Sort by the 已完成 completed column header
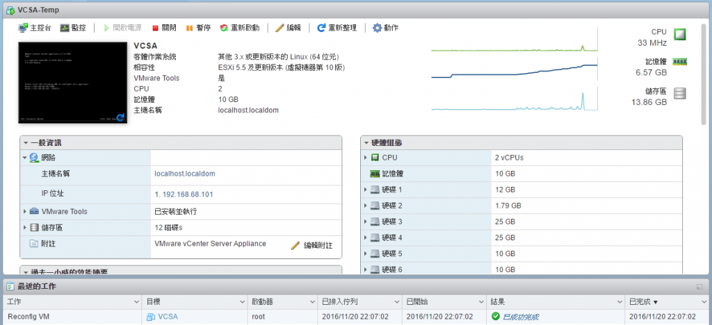This screenshot has height=325, width=712. (667, 302)
